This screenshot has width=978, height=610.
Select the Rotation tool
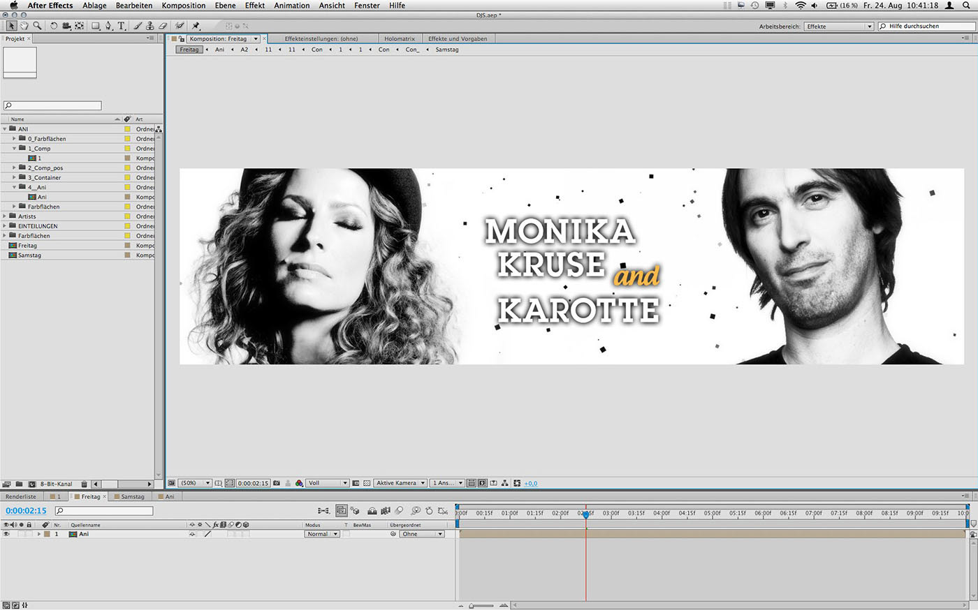click(x=54, y=26)
